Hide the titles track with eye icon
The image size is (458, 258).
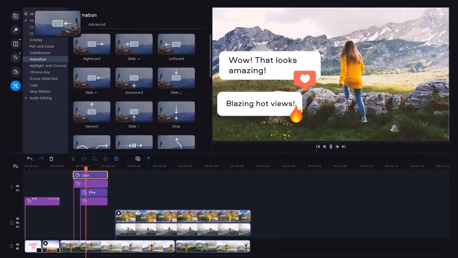(x=18, y=186)
